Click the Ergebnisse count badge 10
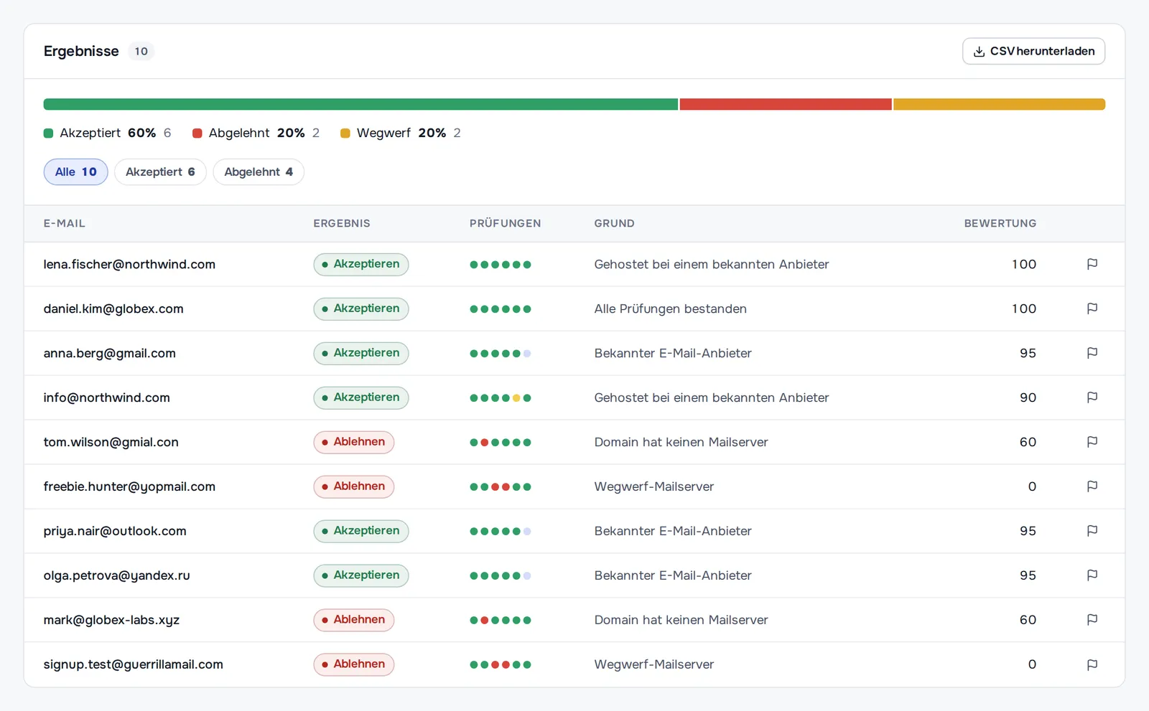The width and height of the screenshot is (1149, 711). point(141,51)
